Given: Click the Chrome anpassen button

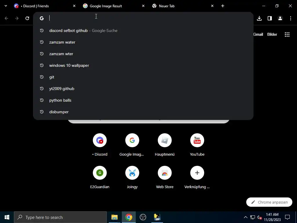Looking at the screenshot, I should coord(269,202).
